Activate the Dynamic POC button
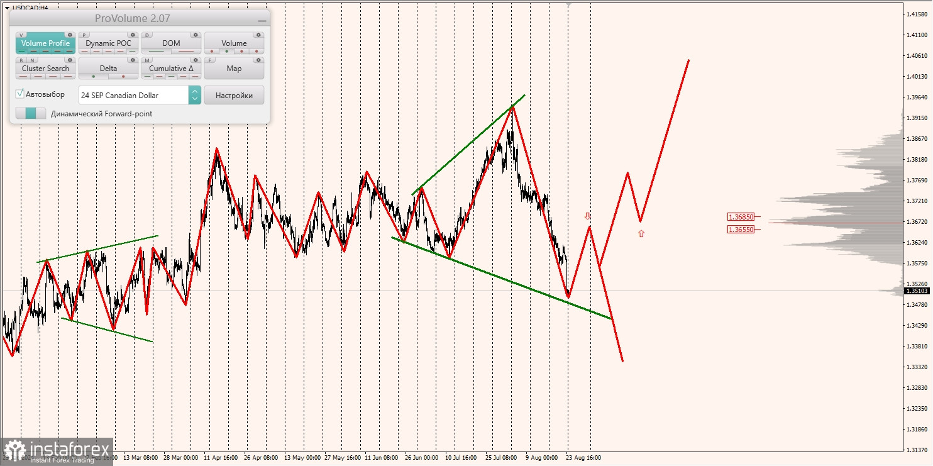The height and width of the screenshot is (466, 933). (109, 43)
